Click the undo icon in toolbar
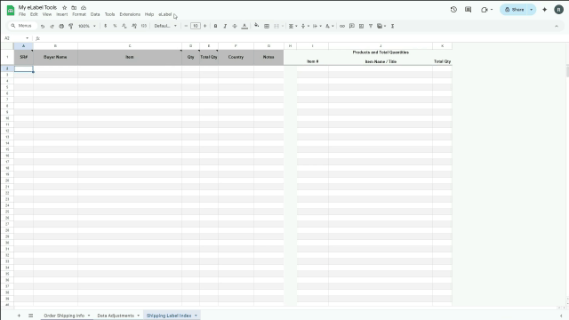This screenshot has height=320, width=569. tap(43, 26)
